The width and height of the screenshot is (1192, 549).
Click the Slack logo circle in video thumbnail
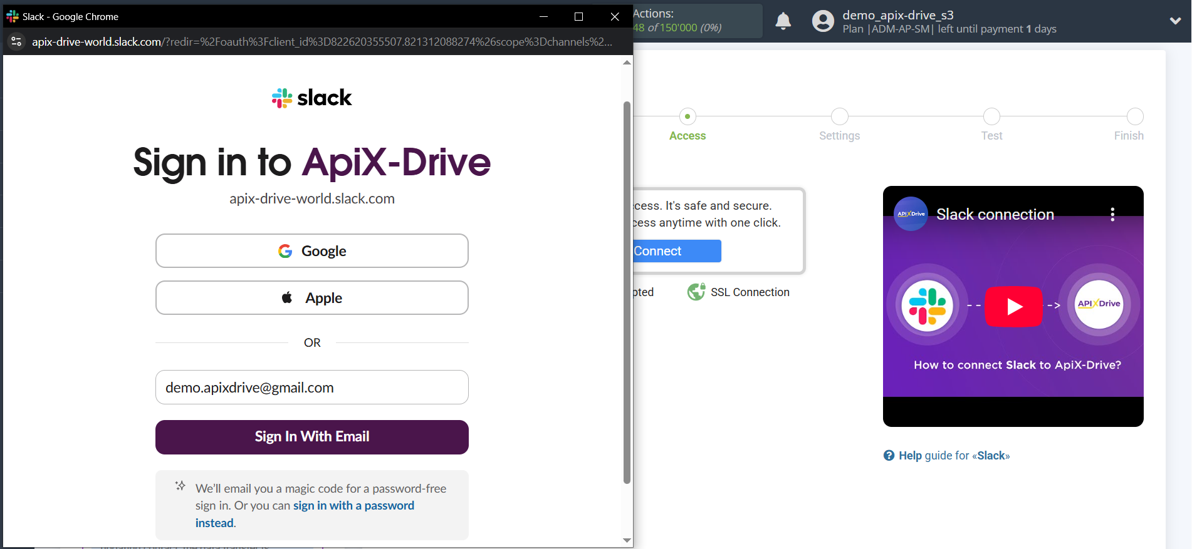[928, 305]
